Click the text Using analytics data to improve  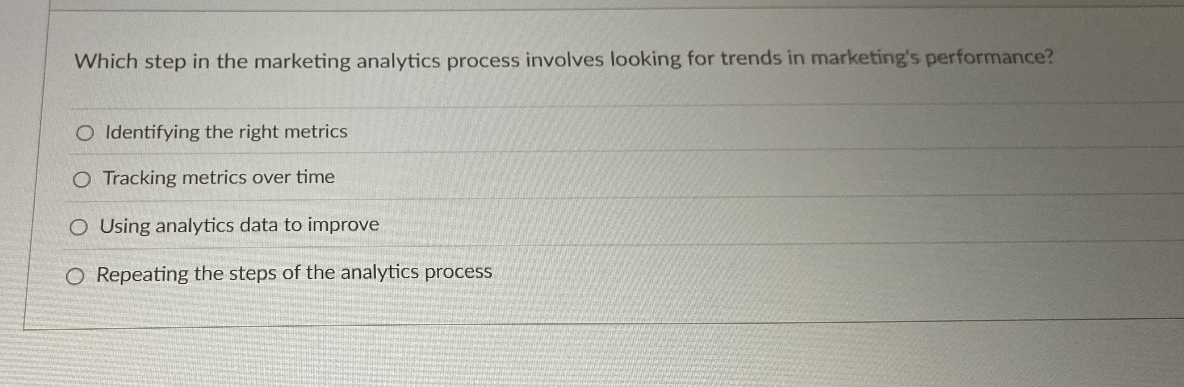click(x=239, y=225)
